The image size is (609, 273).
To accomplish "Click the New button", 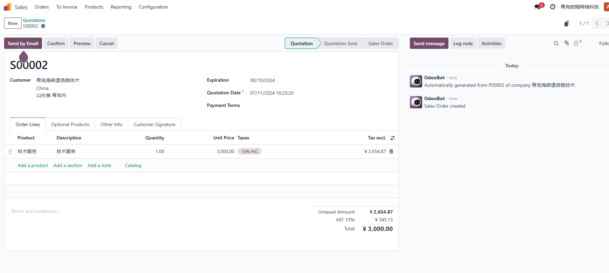I will click(x=13, y=23).
